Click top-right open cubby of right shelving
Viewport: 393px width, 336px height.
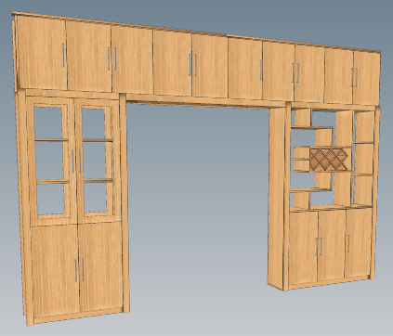coord(365,127)
